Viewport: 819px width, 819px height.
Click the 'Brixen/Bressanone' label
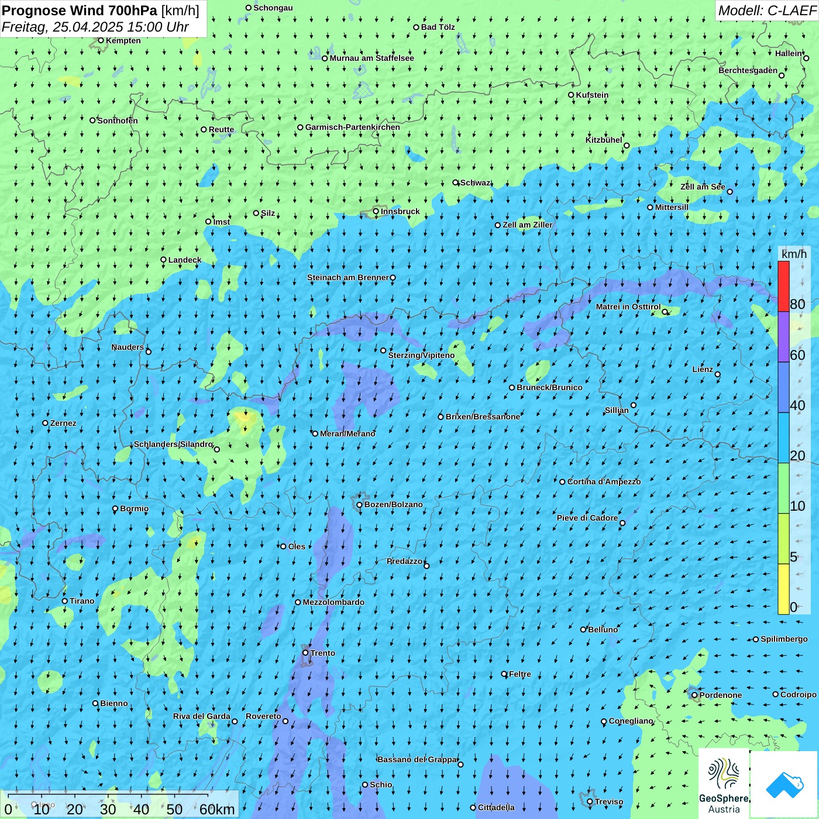483,417
